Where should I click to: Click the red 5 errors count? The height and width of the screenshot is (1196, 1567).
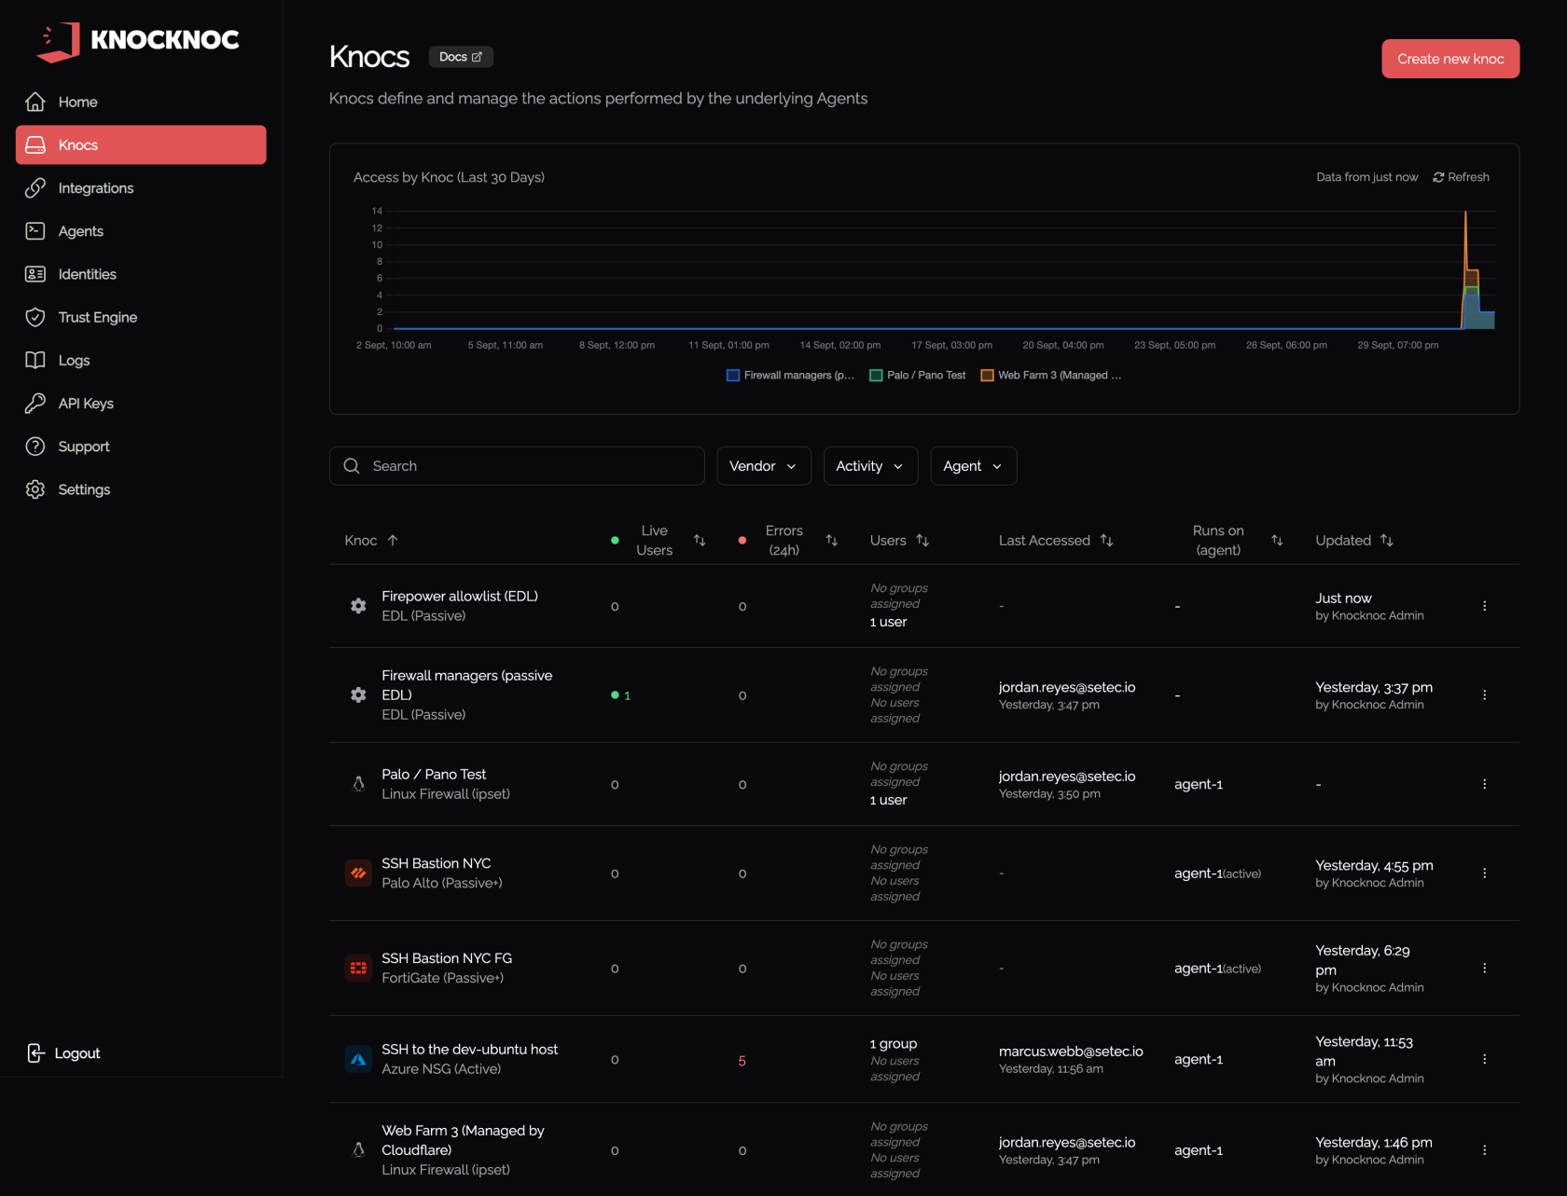coord(742,1061)
